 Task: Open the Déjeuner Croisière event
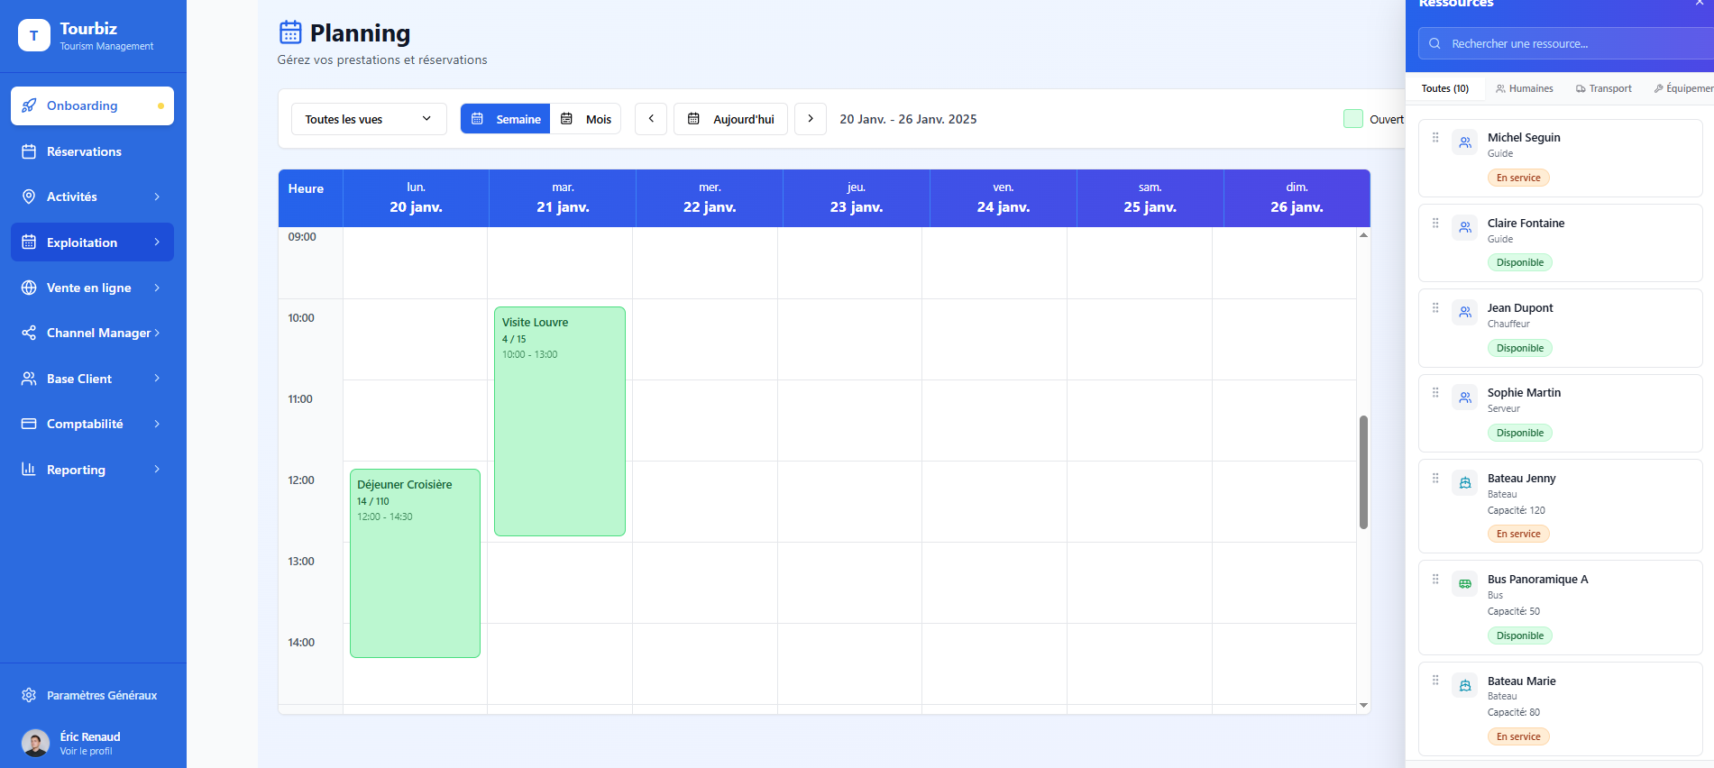415,562
